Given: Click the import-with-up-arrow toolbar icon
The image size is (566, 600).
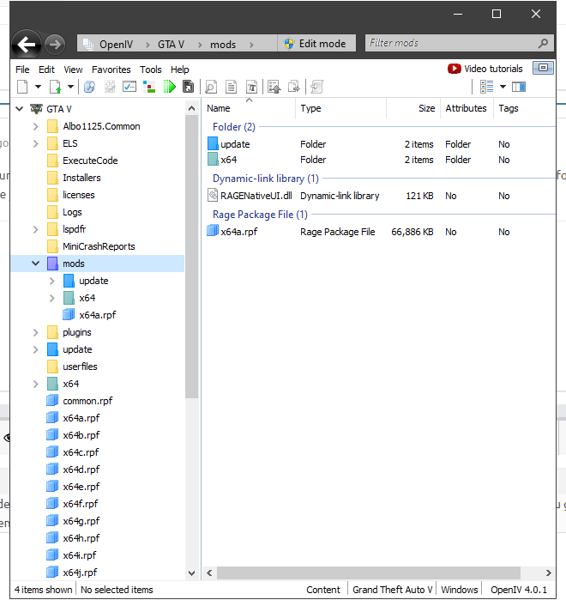Looking at the screenshot, I should 274,87.
